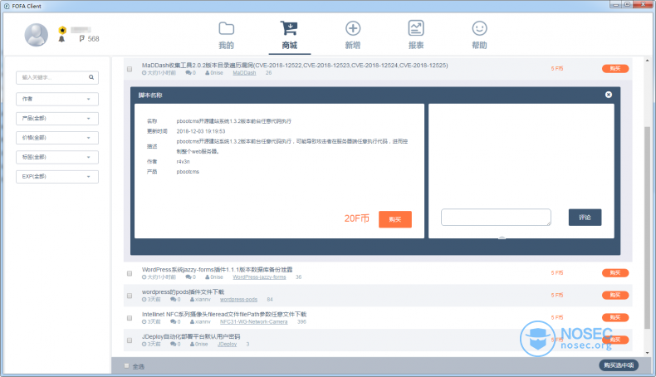Click the comment text box
The height and width of the screenshot is (377, 656).
(496, 218)
